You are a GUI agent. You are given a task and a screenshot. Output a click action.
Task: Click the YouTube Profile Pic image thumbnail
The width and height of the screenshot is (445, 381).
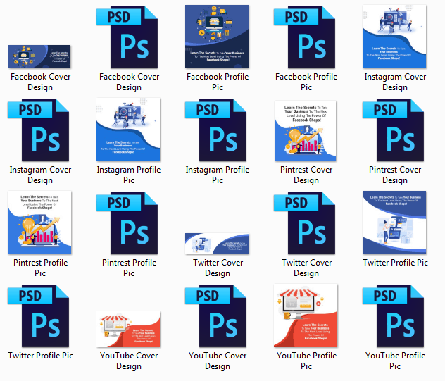(306, 316)
